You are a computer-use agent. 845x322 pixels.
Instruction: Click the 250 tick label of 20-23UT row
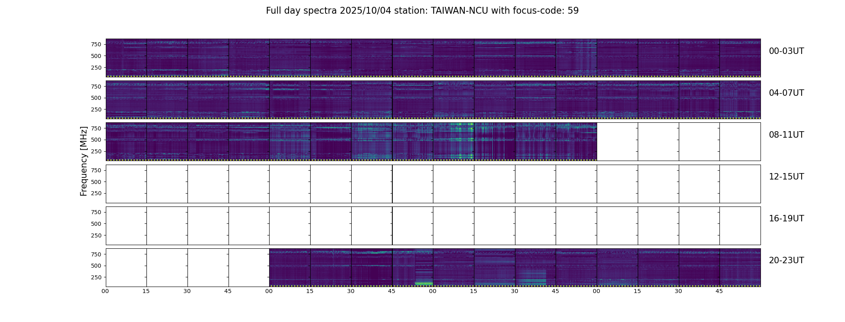pyautogui.click(x=96, y=277)
